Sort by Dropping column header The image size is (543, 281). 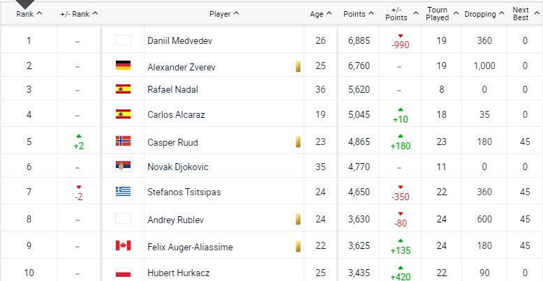[484, 13]
